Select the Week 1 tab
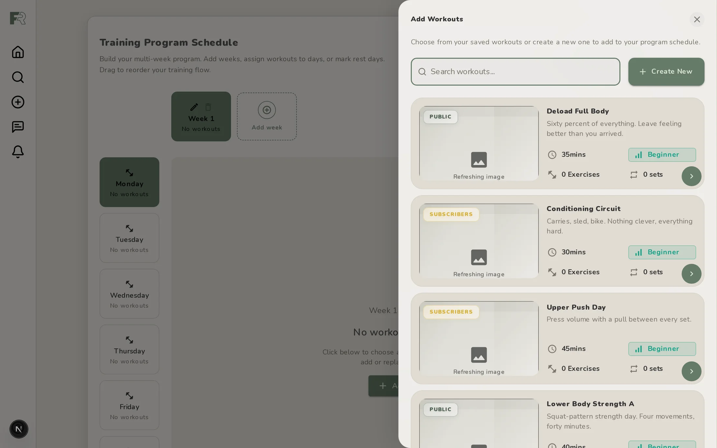The image size is (717, 448). tap(201, 116)
